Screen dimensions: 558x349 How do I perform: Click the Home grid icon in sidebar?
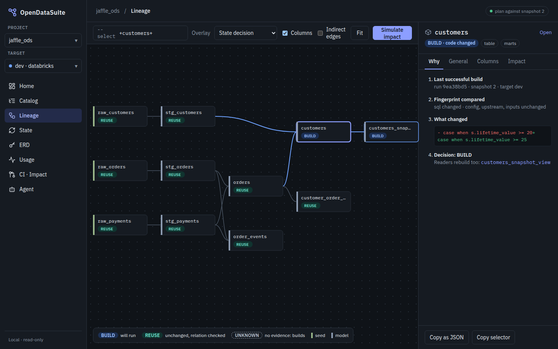pos(12,86)
